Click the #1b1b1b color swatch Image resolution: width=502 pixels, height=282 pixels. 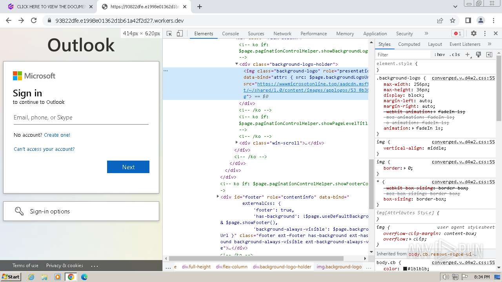(405, 269)
